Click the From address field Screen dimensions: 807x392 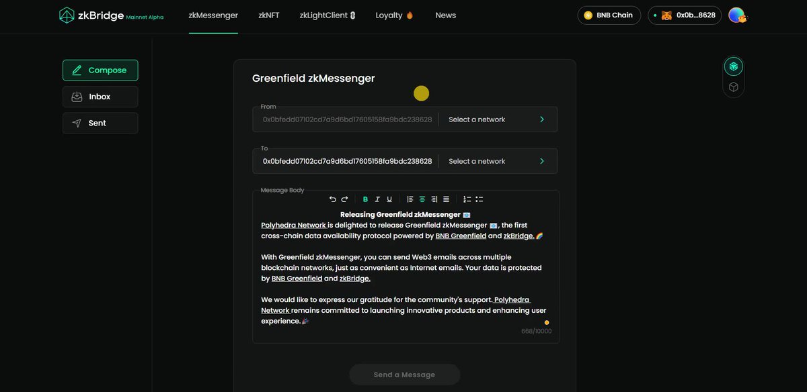[x=347, y=119]
